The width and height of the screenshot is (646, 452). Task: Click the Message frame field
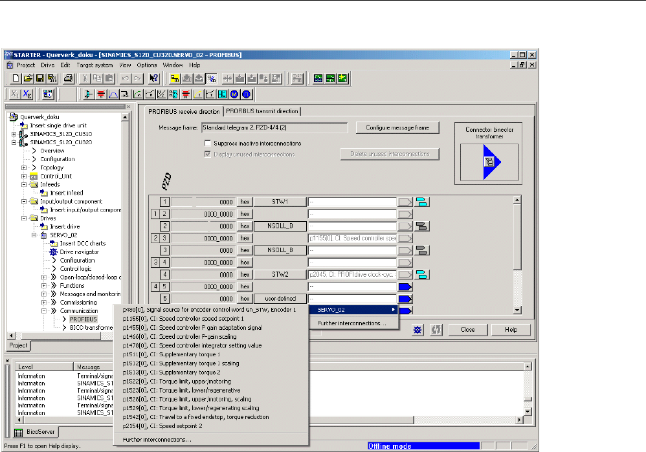[274, 127]
